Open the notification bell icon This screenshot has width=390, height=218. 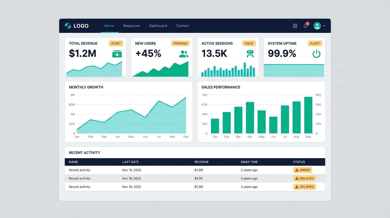point(305,26)
